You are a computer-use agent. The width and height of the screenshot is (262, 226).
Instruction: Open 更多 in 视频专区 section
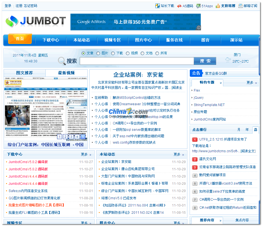pyautogui.click(x=86, y=223)
